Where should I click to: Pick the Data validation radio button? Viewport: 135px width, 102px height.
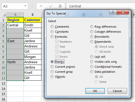[92, 72]
